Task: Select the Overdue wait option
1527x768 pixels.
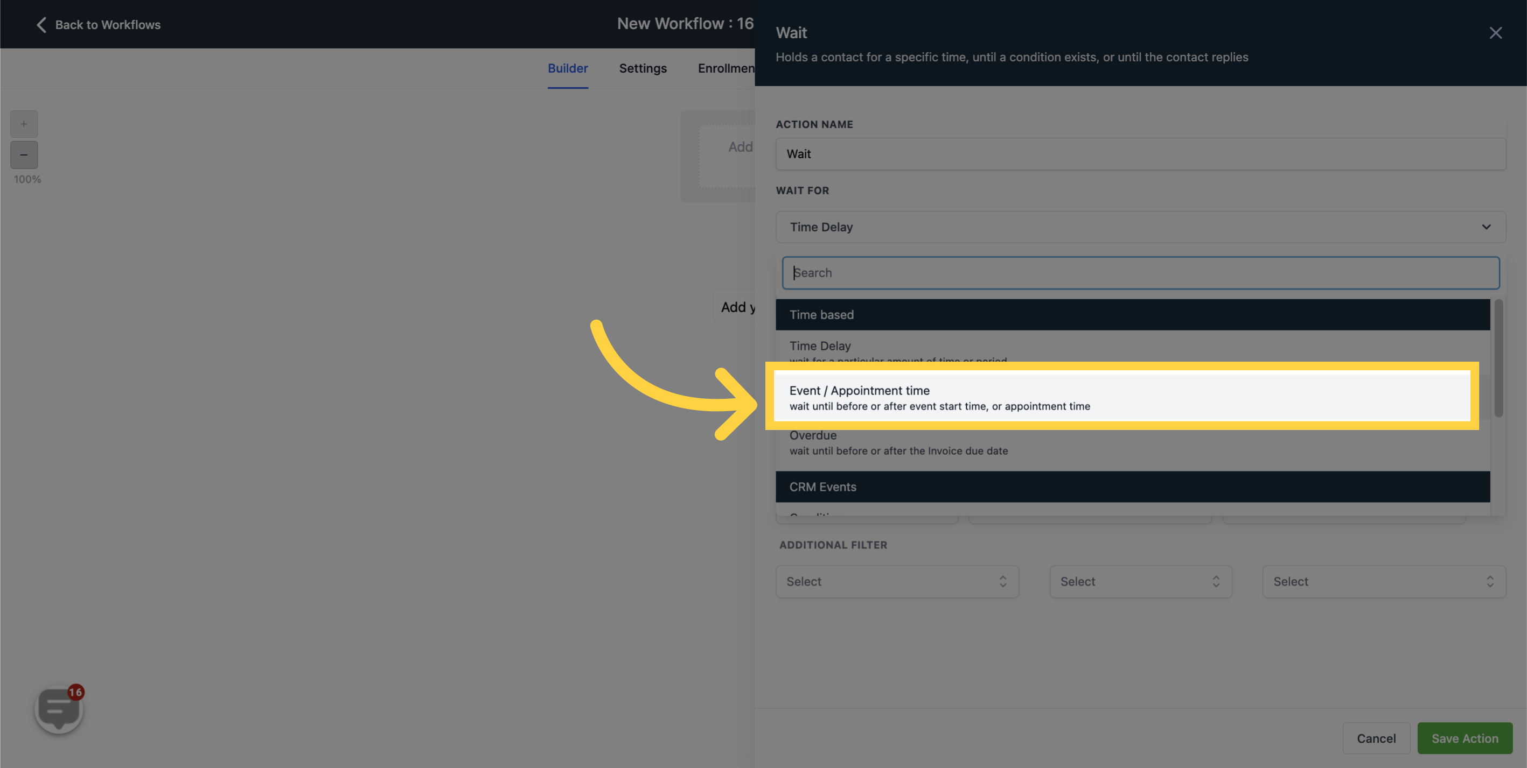Action: click(1132, 443)
